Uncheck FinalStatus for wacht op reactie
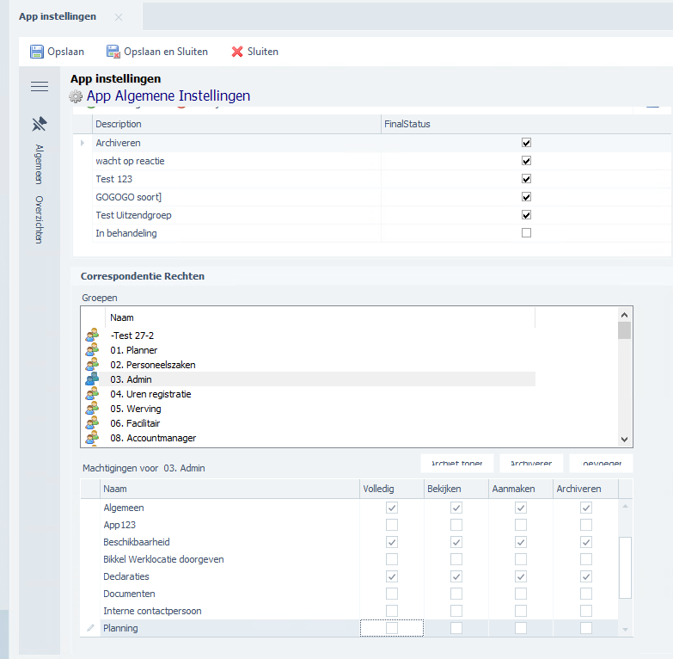The image size is (673, 659). point(527,161)
